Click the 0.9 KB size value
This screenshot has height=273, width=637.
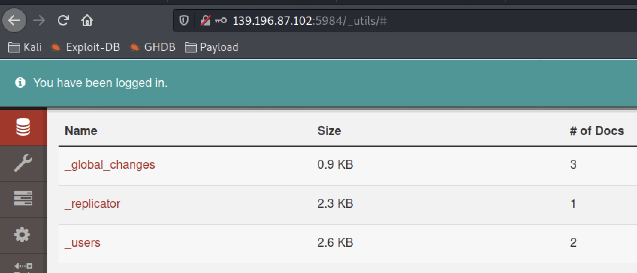coord(335,164)
